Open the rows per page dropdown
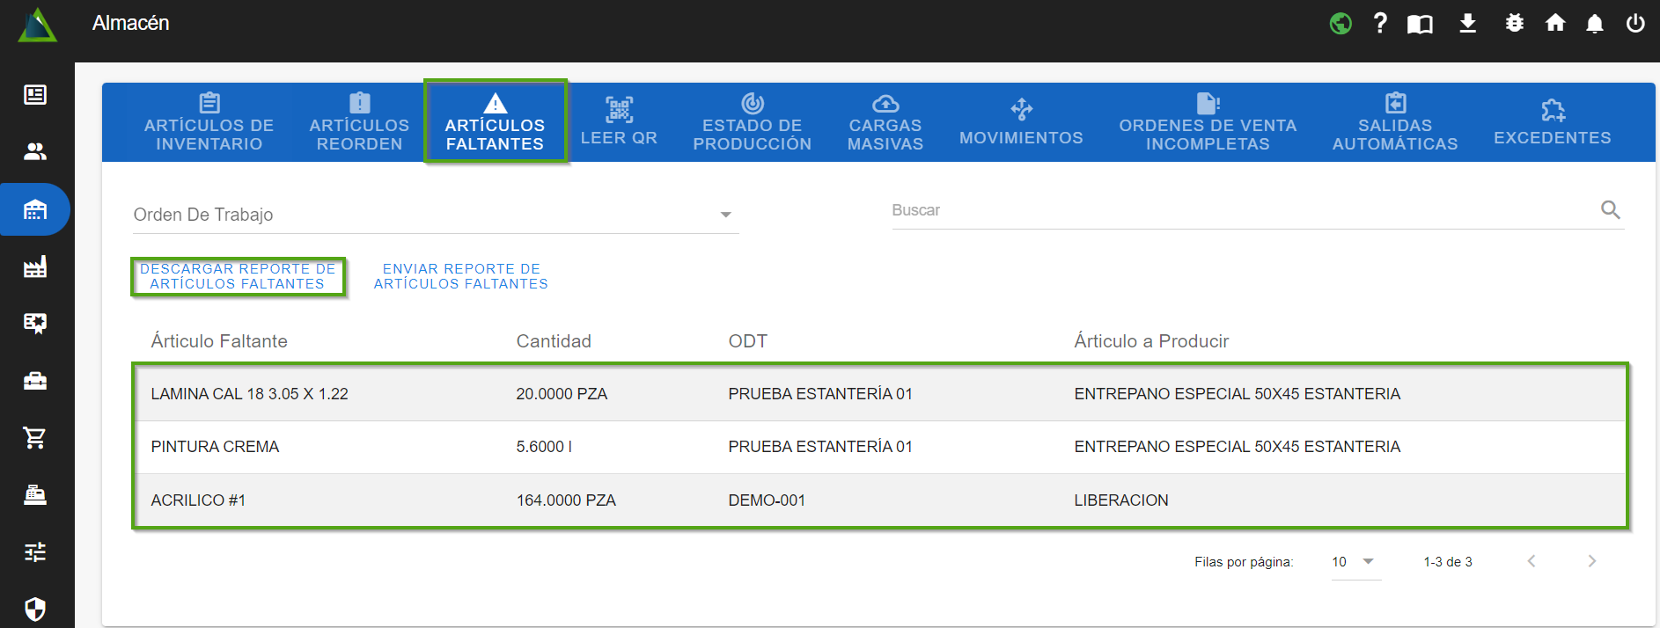This screenshot has width=1660, height=628. click(1355, 562)
